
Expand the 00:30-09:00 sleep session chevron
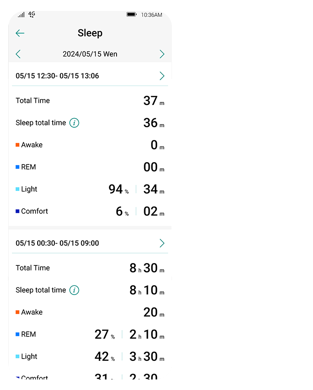point(162,243)
